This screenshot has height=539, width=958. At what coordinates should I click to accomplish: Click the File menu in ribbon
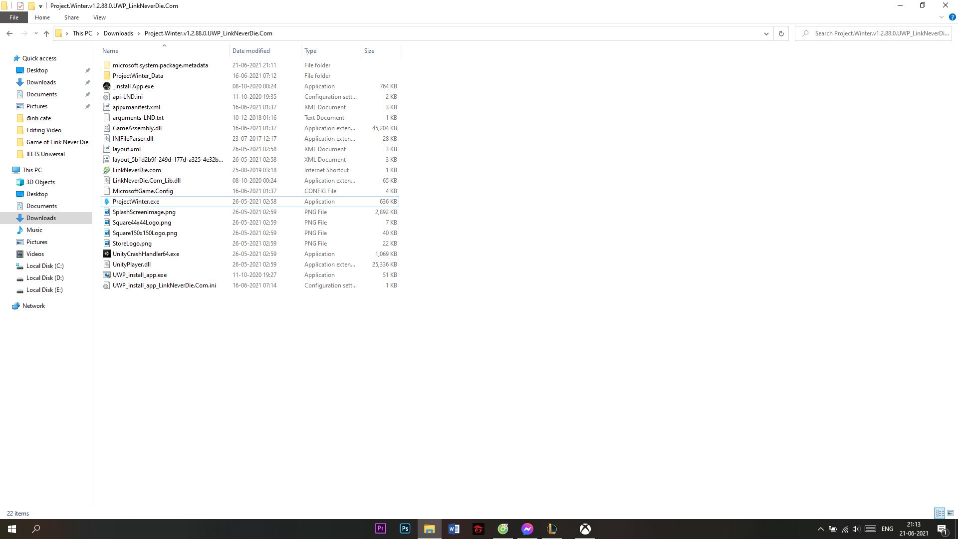pos(14,18)
